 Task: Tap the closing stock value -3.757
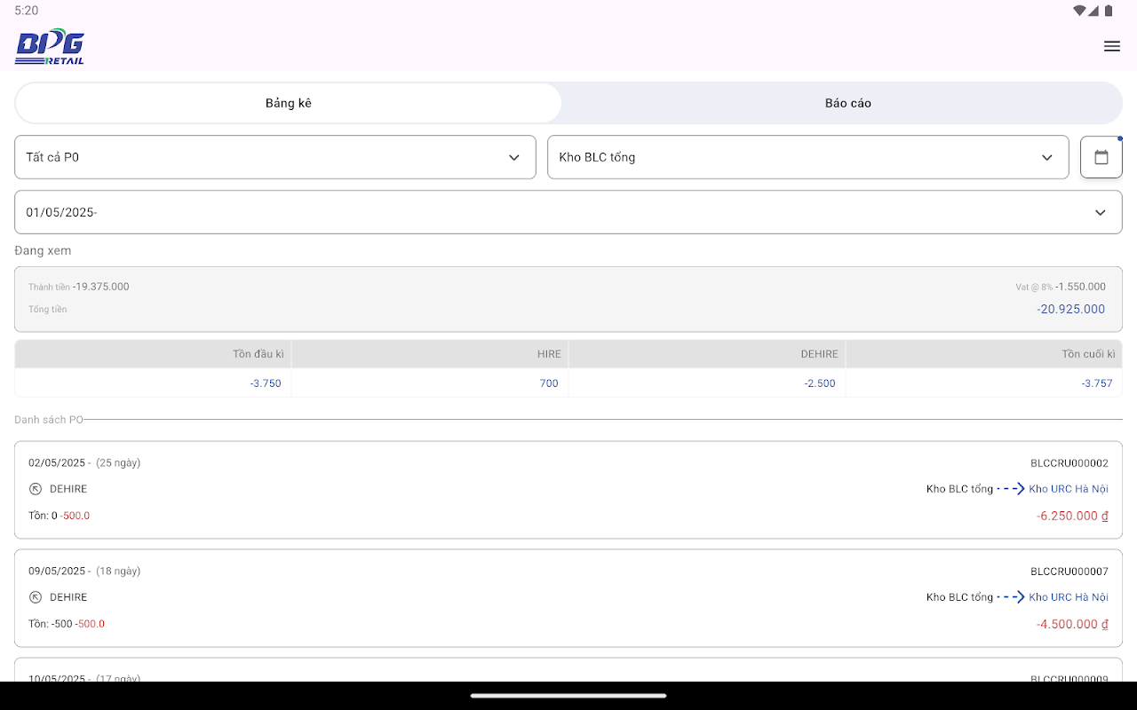click(1097, 383)
